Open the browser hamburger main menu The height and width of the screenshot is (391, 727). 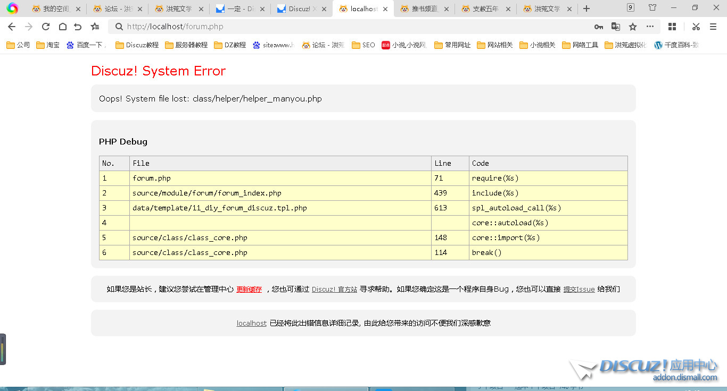713,27
